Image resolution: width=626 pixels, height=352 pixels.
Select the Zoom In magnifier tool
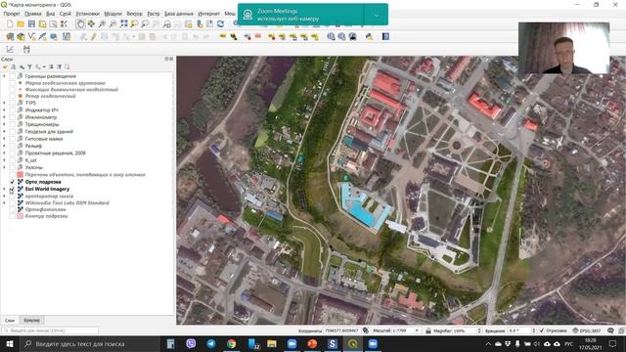point(102,23)
